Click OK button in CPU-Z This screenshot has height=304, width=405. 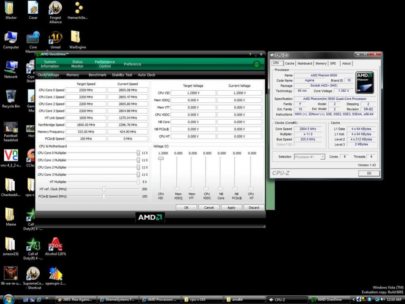pyautogui.click(x=369, y=173)
